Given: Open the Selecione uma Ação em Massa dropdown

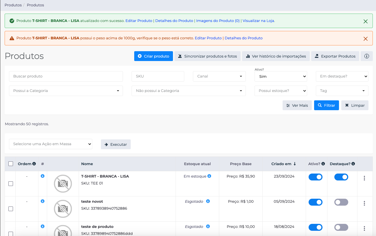Looking at the screenshot, I should click(x=51, y=144).
